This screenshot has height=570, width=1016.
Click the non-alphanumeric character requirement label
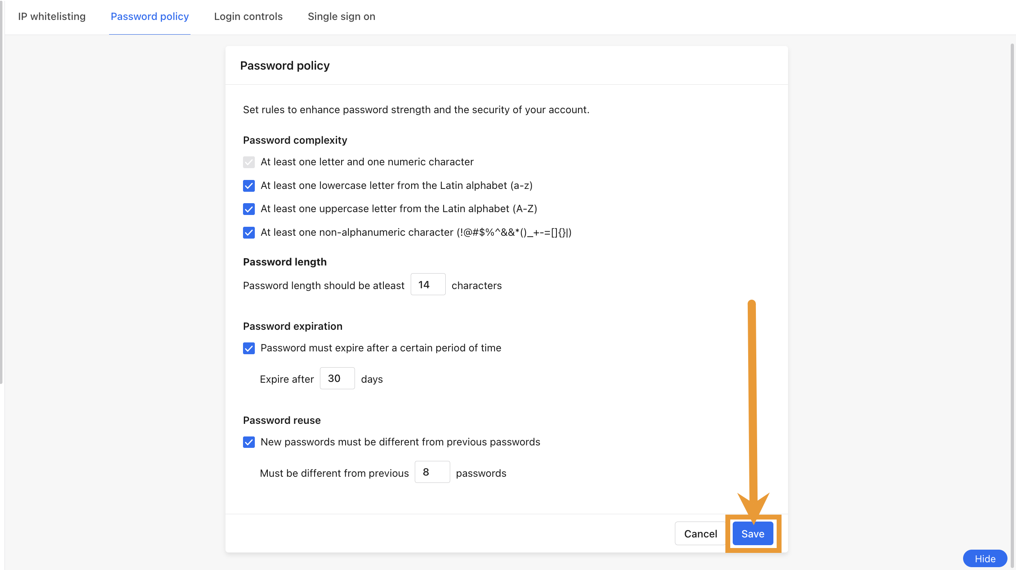point(416,232)
